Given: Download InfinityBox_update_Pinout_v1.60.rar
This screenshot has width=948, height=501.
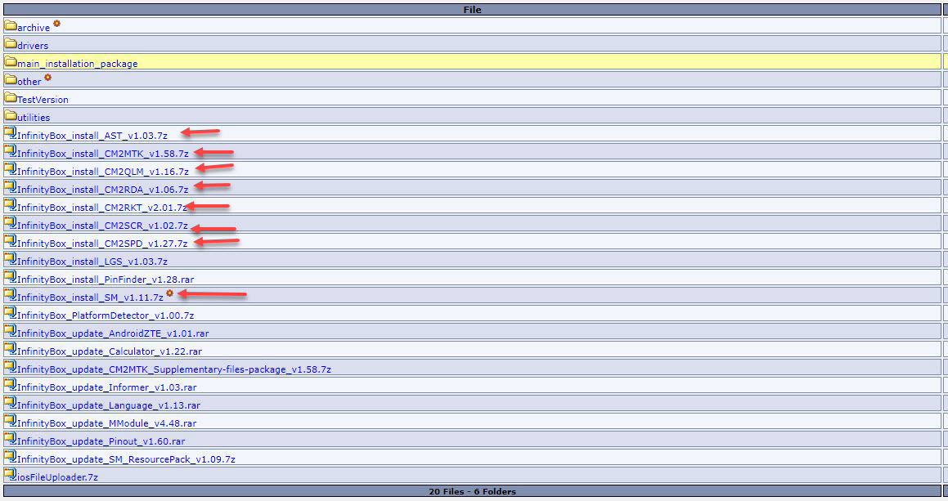Looking at the screenshot, I should (101, 441).
